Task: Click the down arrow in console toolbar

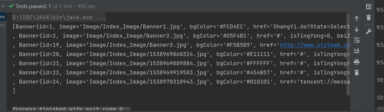Action: pos(356,29)
